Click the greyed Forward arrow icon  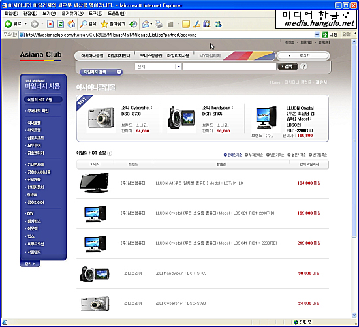point(35,23)
